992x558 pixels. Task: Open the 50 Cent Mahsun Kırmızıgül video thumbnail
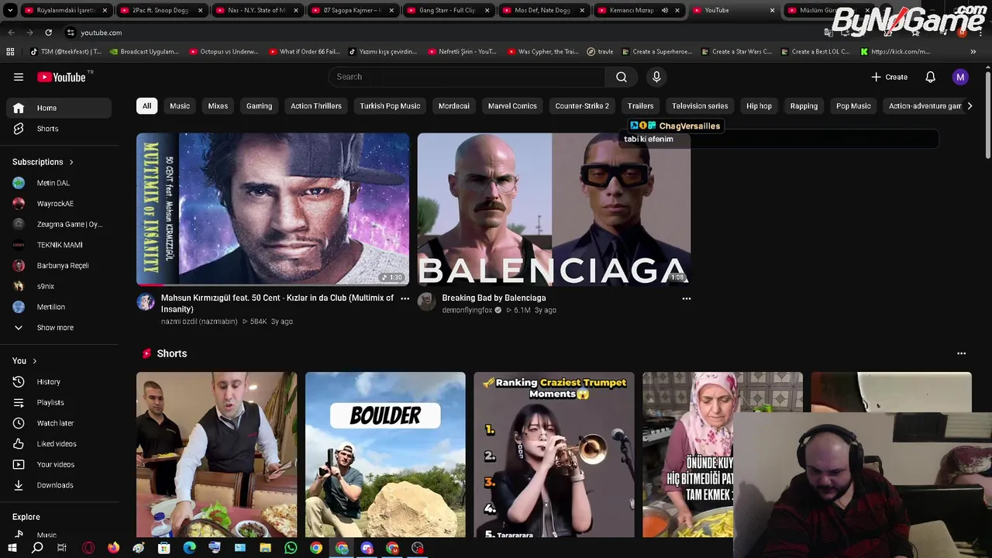pos(273,209)
